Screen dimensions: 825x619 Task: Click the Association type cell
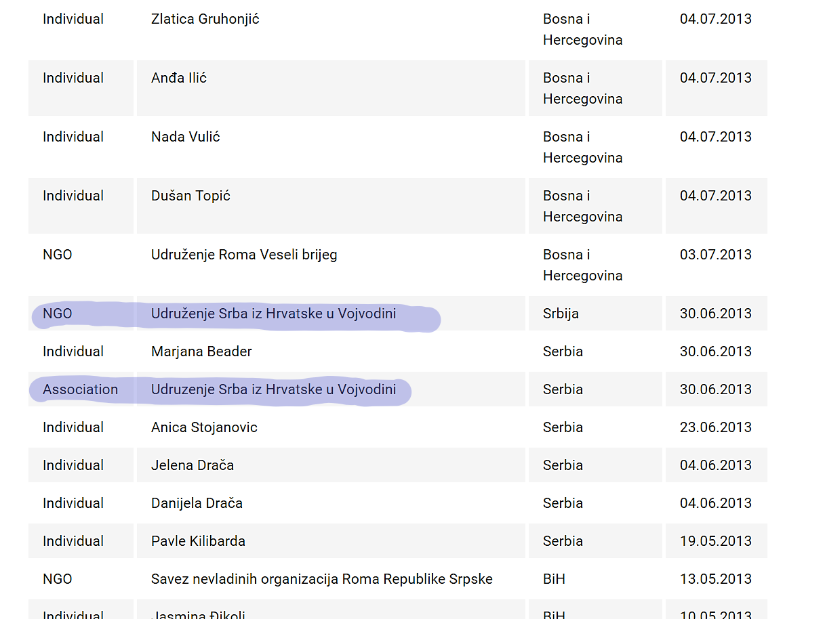pos(80,389)
